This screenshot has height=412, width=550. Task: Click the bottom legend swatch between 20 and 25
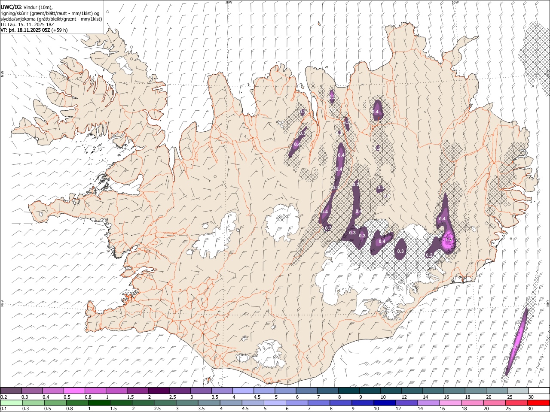[495, 403]
